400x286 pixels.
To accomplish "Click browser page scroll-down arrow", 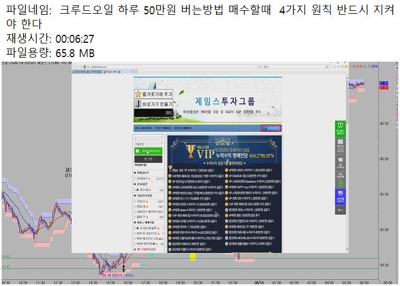I will click(347, 249).
